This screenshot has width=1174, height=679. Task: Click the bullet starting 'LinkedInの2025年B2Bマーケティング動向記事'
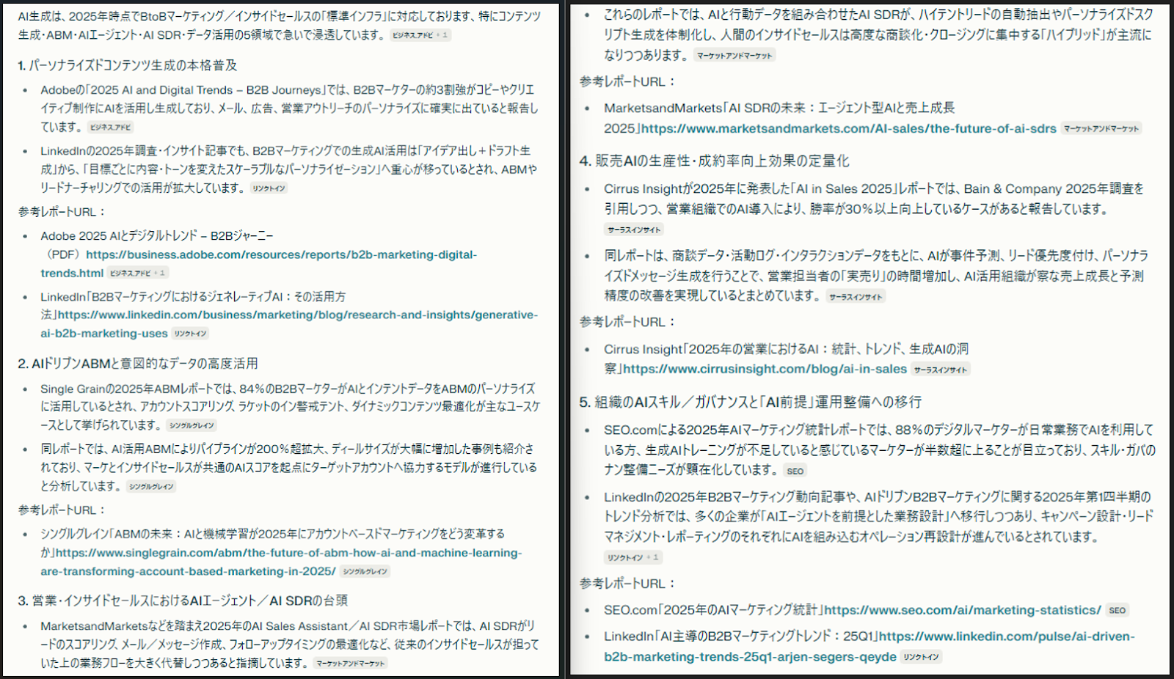tap(878, 526)
